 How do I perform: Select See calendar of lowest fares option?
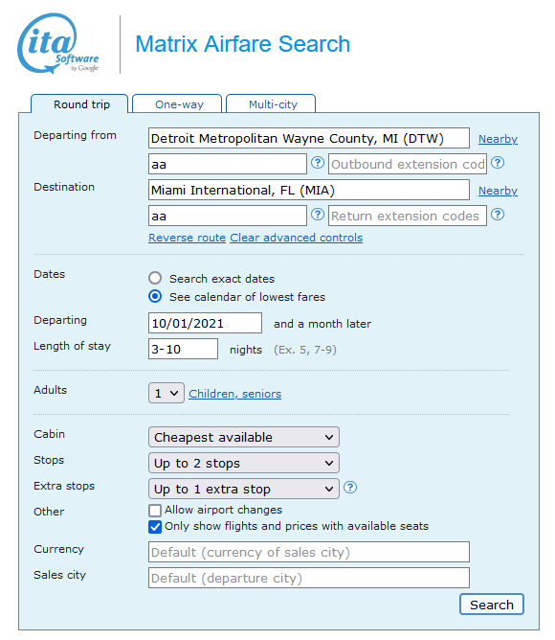pyautogui.click(x=155, y=296)
